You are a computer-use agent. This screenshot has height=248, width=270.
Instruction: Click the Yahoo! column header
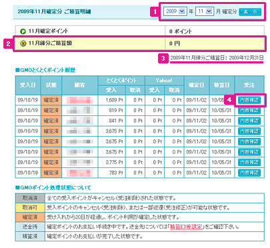pyautogui.click(x=164, y=81)
